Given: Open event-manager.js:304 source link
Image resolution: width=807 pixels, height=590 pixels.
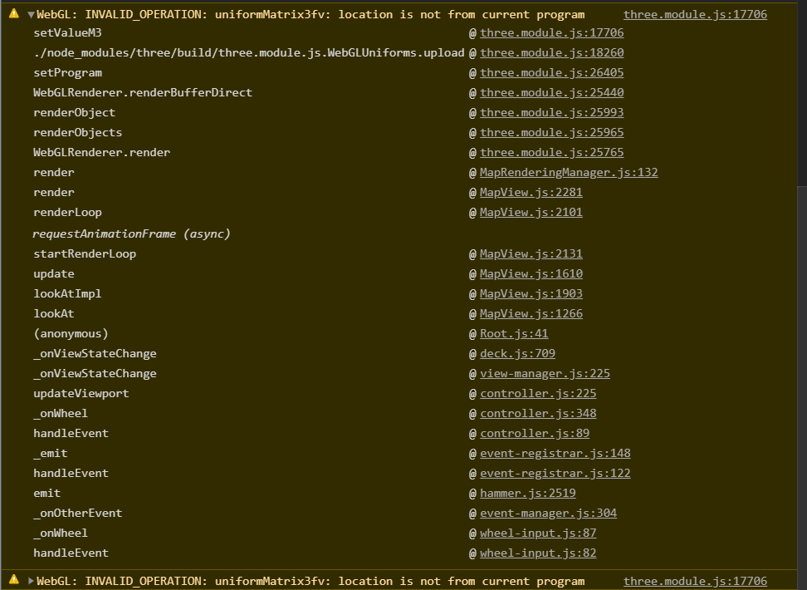Looking at the screenshot, I should (548, 513).
